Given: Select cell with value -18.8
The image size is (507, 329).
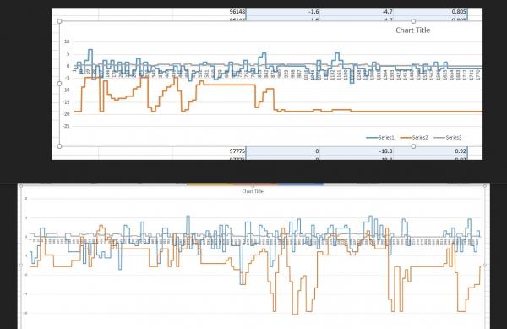Looking at the screenshot, I should 357,151.
